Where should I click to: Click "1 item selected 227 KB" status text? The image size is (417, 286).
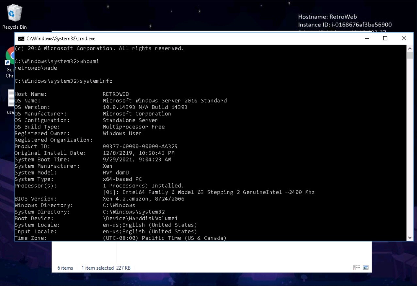point(106,268)
